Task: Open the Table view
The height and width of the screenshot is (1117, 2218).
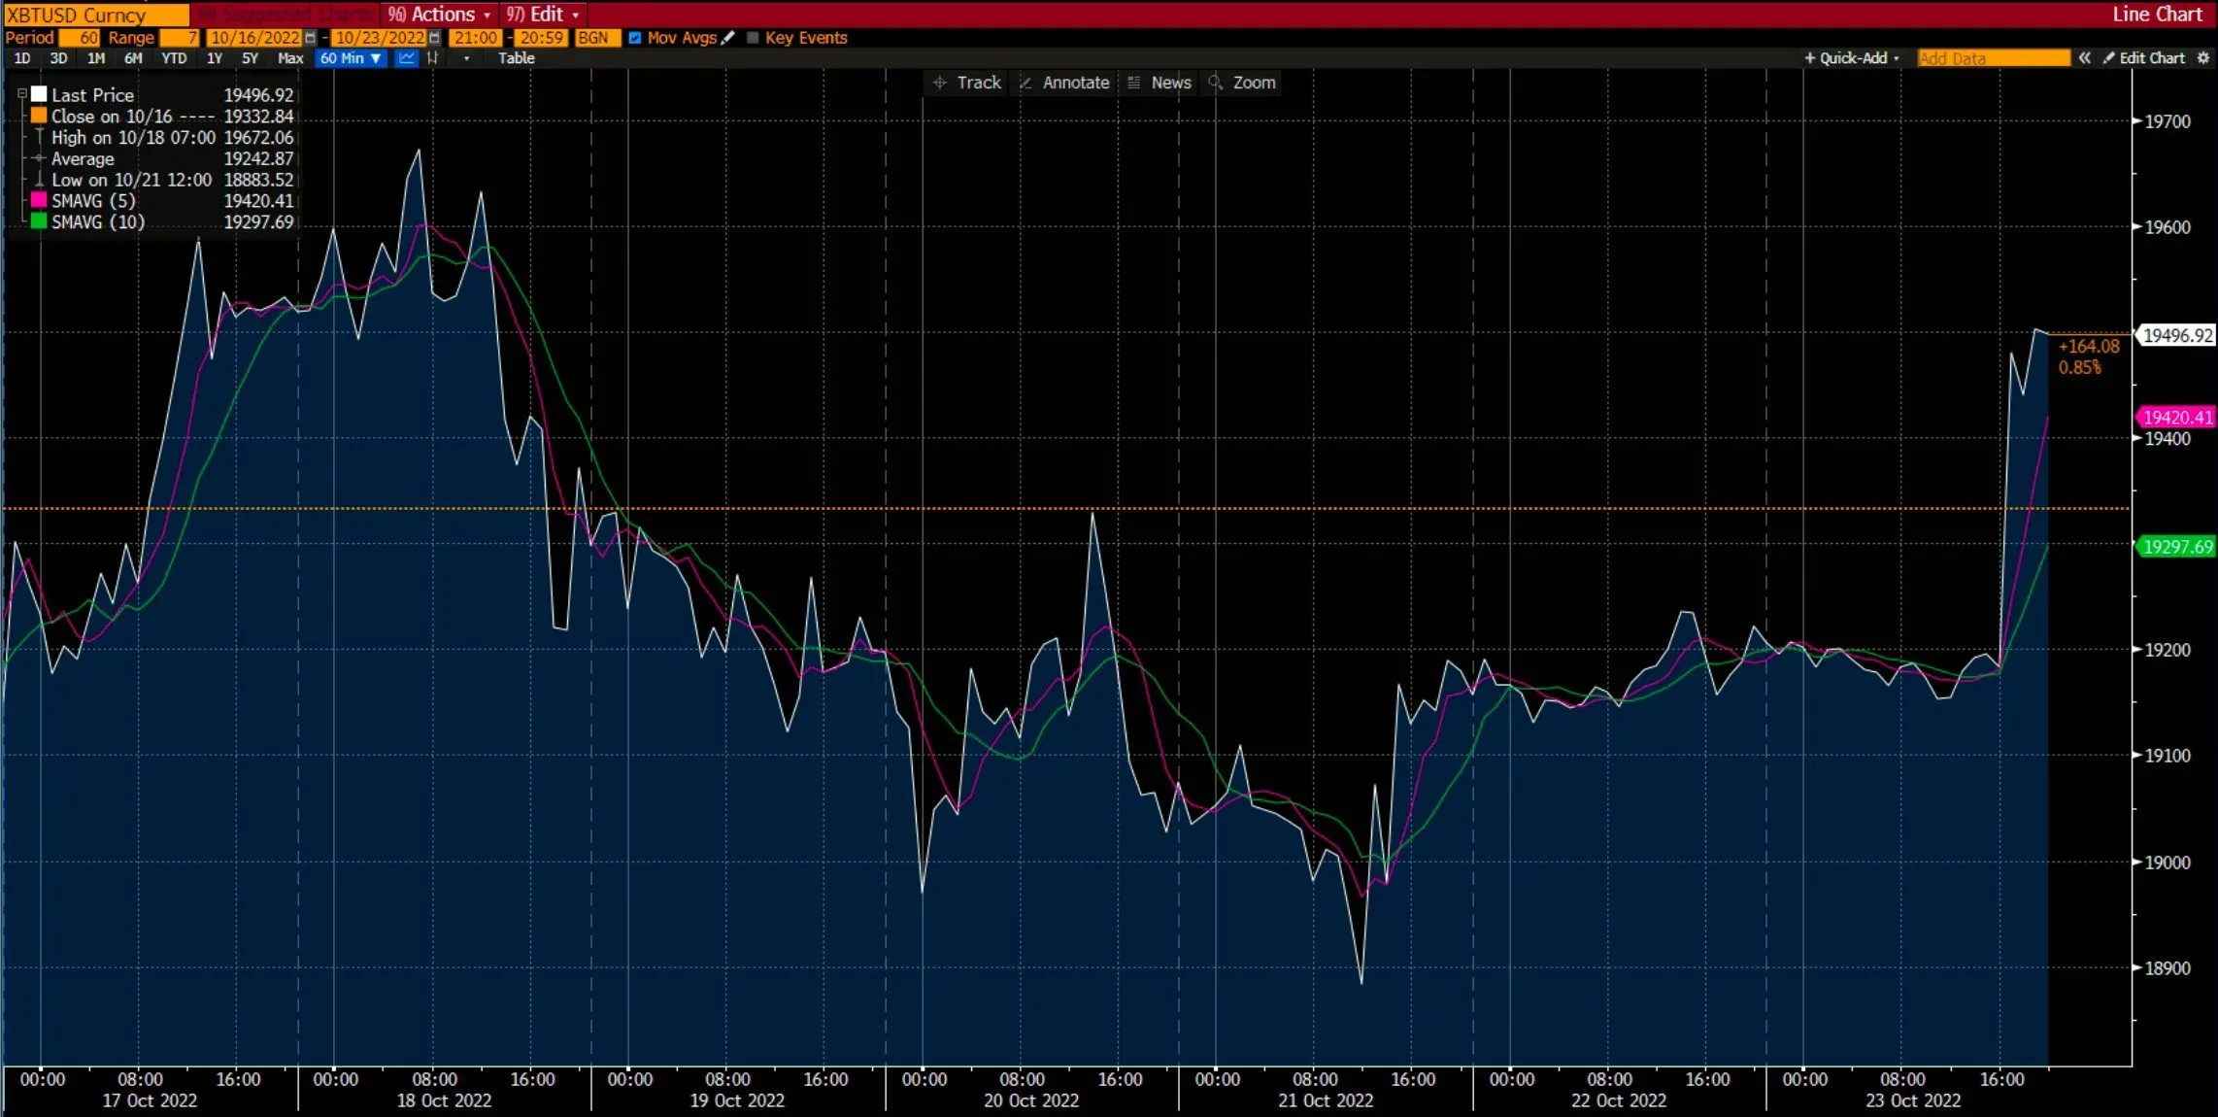Action: tap(516, 58)
